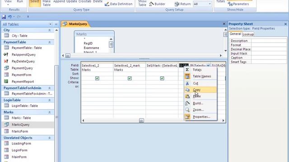289x162 pixels.
Task: Click RegID field in Marks table list
Action: [x=88, y=43]
